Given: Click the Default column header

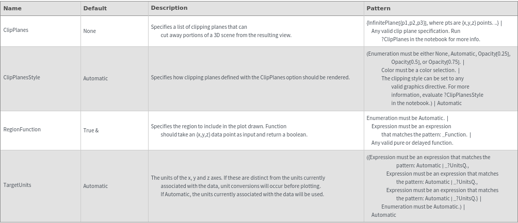Looking at the screenshot, I should point(95,8).
